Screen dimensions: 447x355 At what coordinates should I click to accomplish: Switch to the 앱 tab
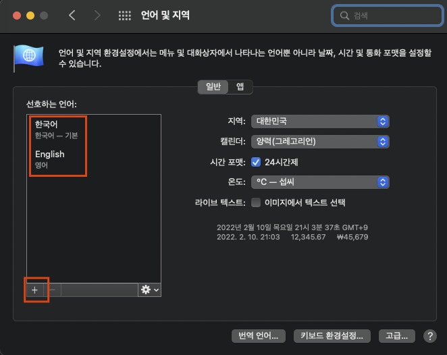click(240, 86)
